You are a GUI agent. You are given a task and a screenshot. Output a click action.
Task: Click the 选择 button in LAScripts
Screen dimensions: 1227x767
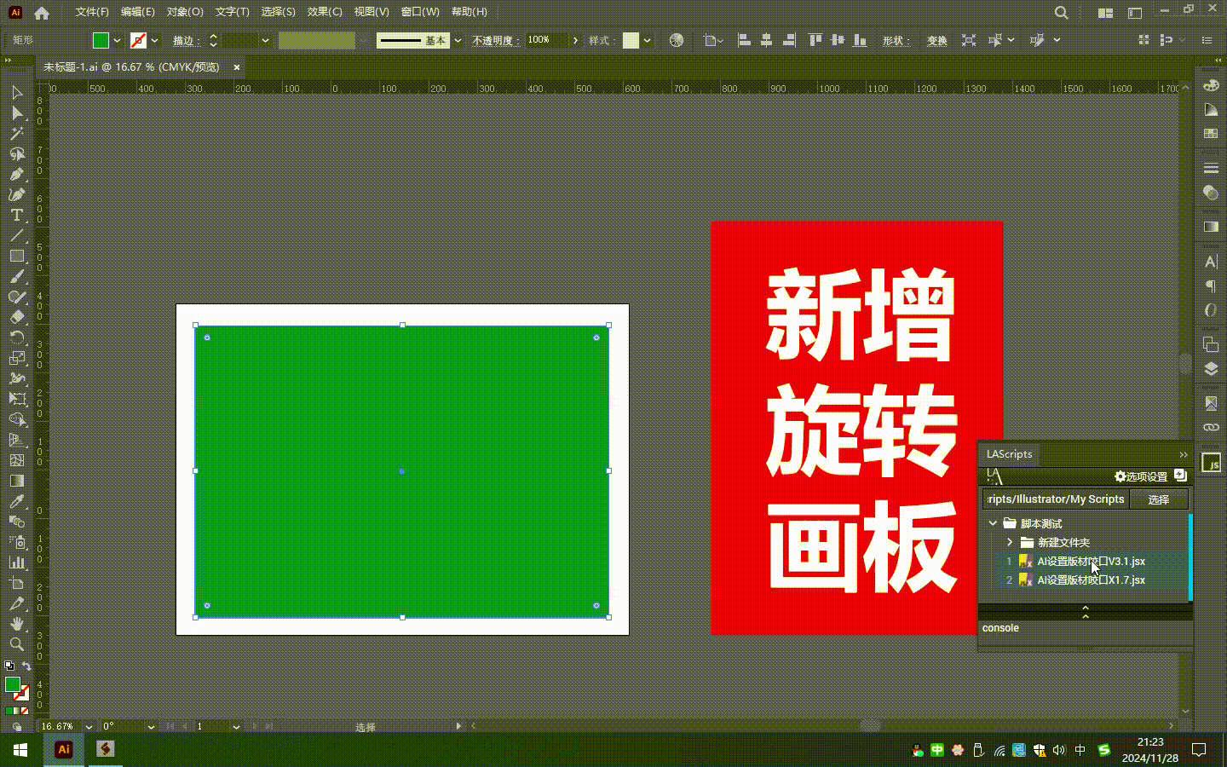(1159, 499)
